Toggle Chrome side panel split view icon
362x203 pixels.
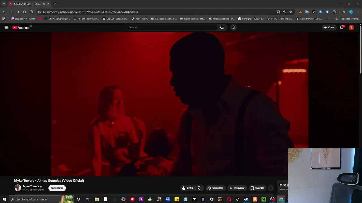[31, 12]
